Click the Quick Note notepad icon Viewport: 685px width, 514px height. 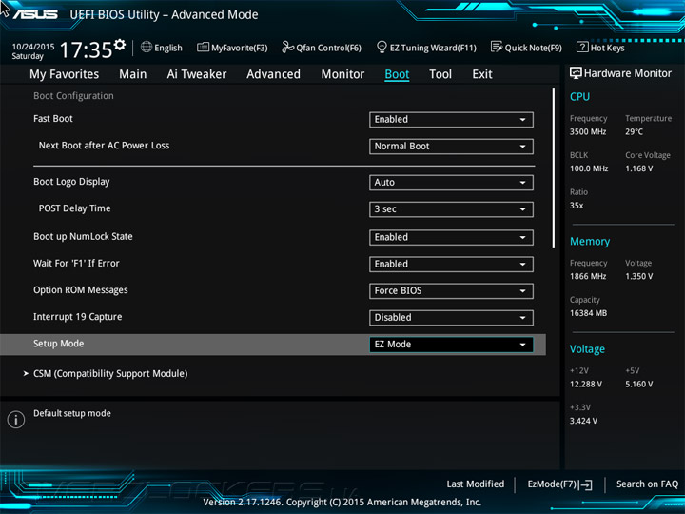[x=497, y=47]
